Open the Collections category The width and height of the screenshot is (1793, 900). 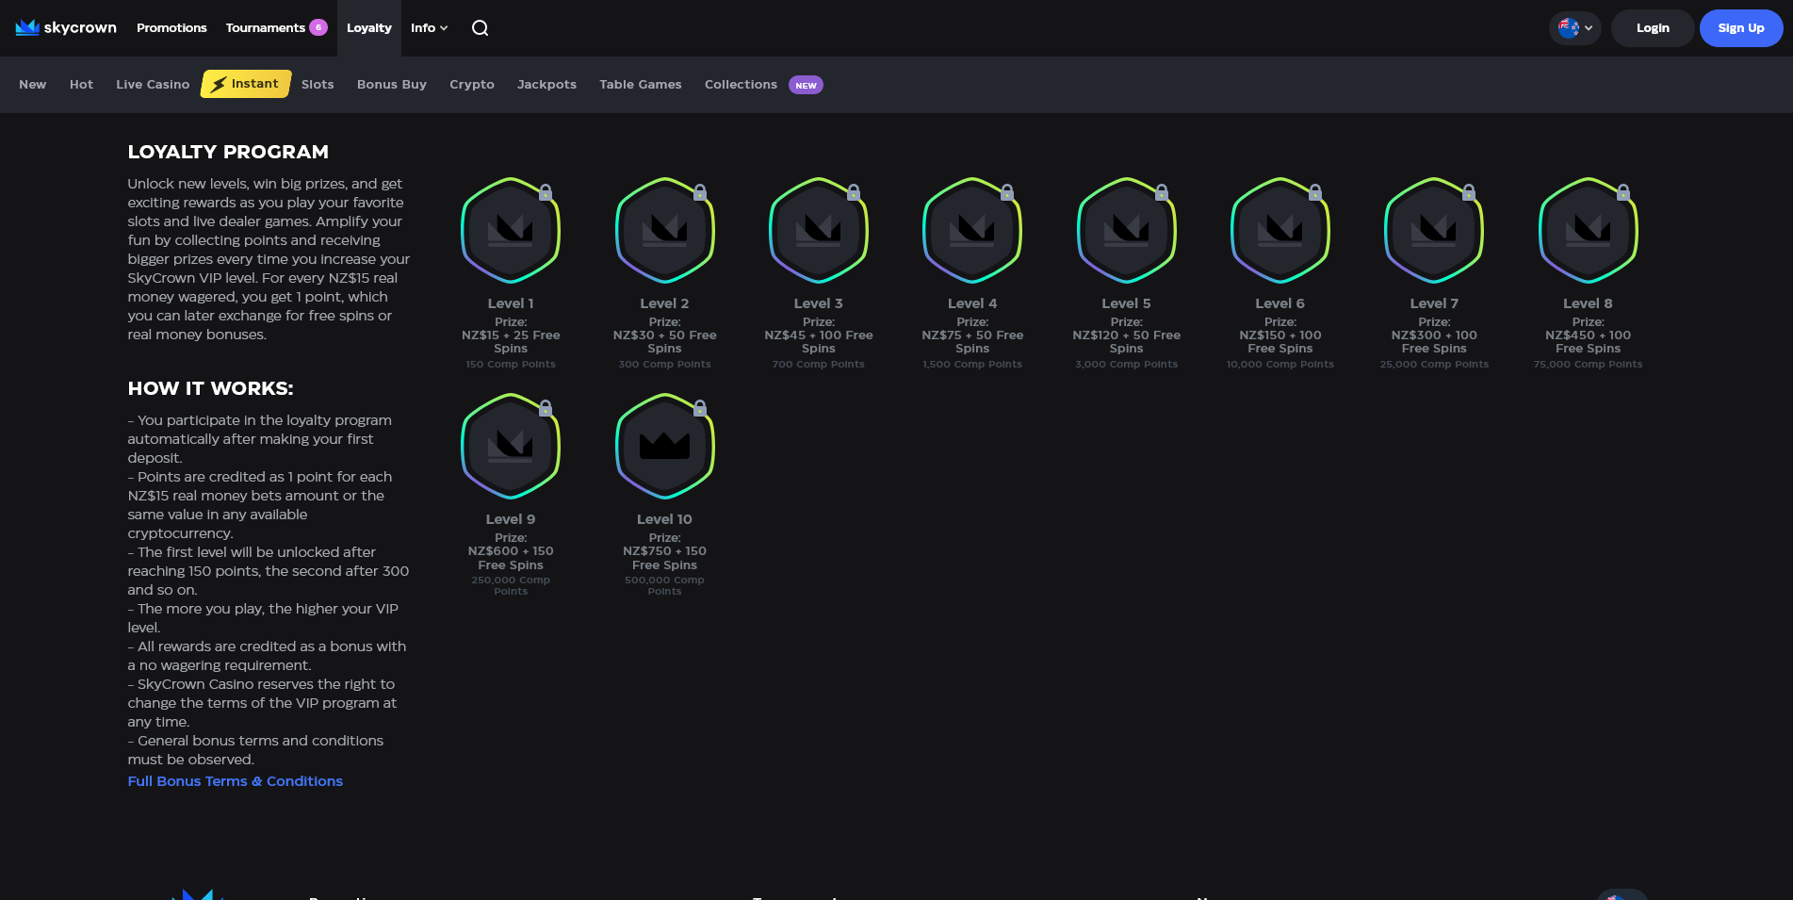(x=741, y=85)
